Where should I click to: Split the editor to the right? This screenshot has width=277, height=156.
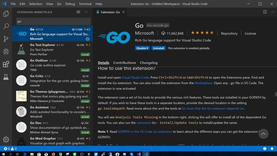coord(265,12)
